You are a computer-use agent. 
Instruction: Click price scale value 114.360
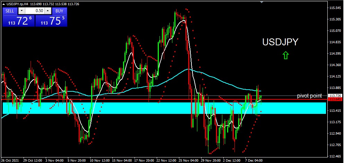tap(335, 65)
